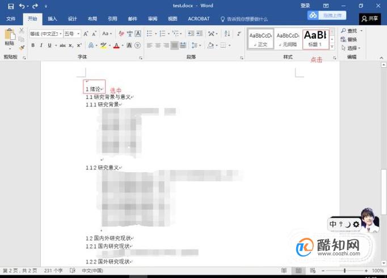Toggle underline formatting

pyautogui.click(x=49, y=45)
